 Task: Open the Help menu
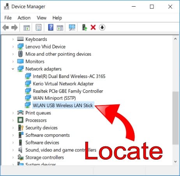[57, 18]
